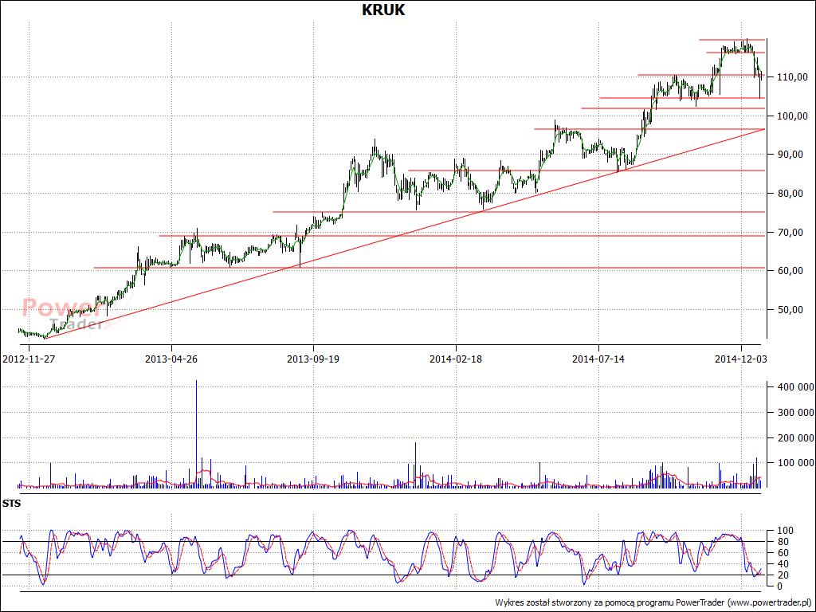Click the 110,00 price axis label
Viewport: 816px width, 612px height.
click(x=792, y=77)
